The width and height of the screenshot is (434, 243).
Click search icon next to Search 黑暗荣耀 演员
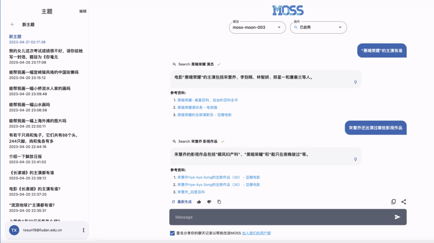174,64
